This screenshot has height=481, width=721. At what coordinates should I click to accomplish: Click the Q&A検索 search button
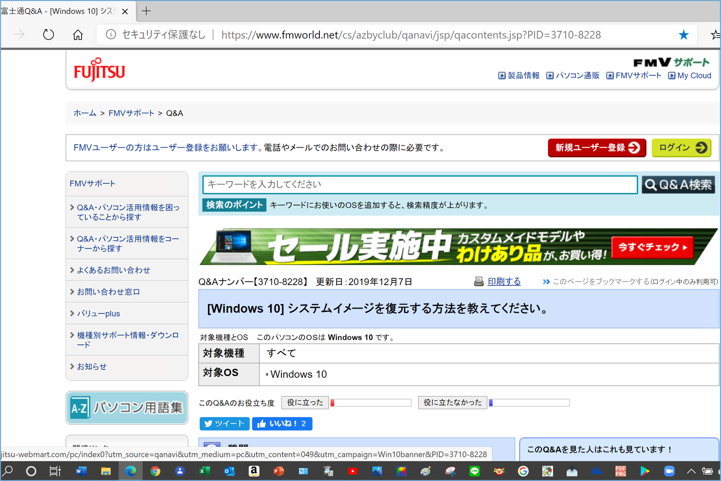pyautogui.click(x=678, y=184)
